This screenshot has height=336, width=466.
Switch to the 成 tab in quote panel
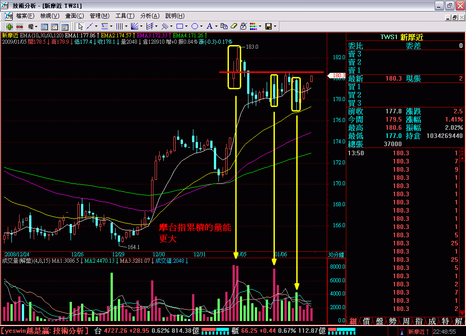[432, 321]
